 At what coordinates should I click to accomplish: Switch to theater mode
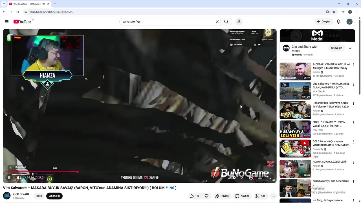pos(260,178)
